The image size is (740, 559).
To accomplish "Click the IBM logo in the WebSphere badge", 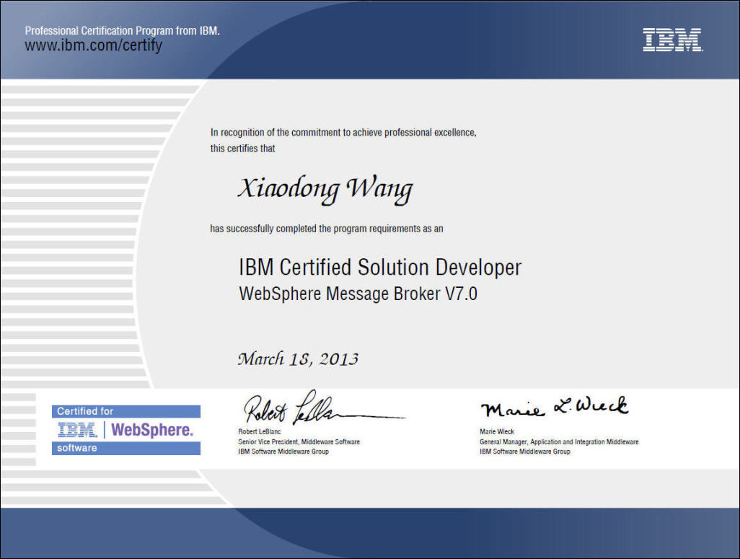I will pos(77,430).
